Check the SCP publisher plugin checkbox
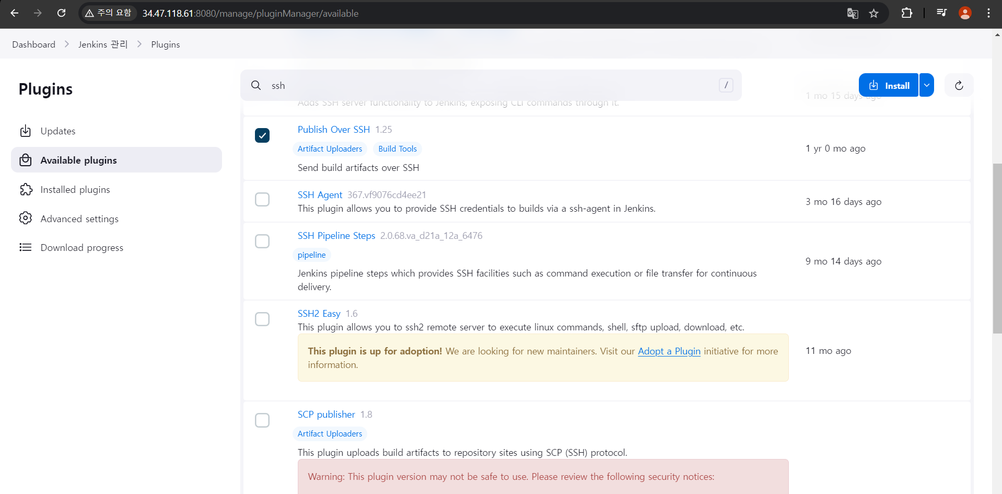Viewport: 1002px width, 494px height. pos(262,420)
